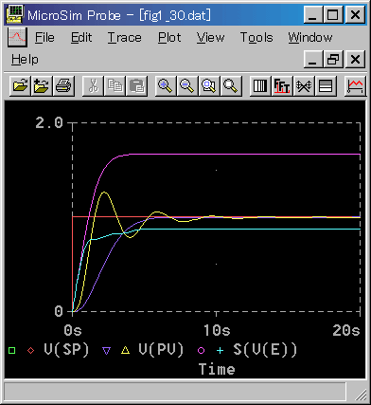Click the Copy toolbar icon
The width and height of the screenshot is (371, 405).
point(115,85)
